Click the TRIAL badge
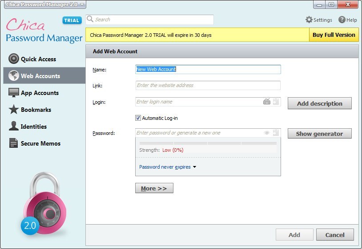The height and width of the screenshot is (249, 362). (x=72, y=20)
